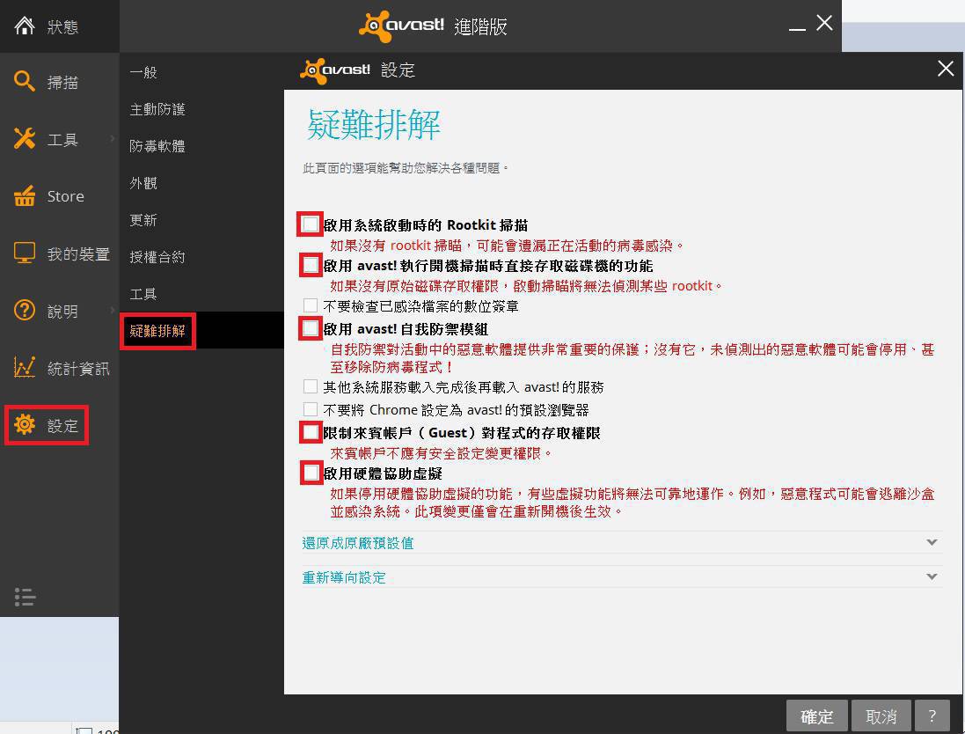
Task: Click the 疑難排解 page heading
Action: (x=374, y=124)
